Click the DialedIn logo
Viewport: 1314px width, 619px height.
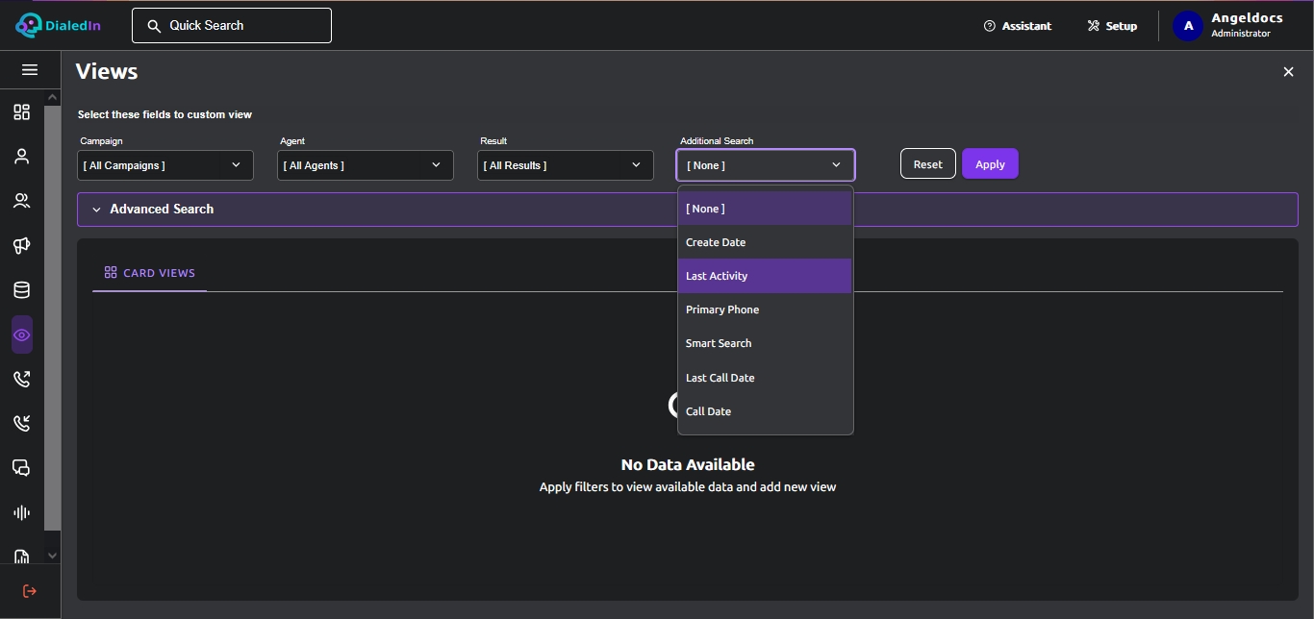pyautogui.click(x=59, y=26)
